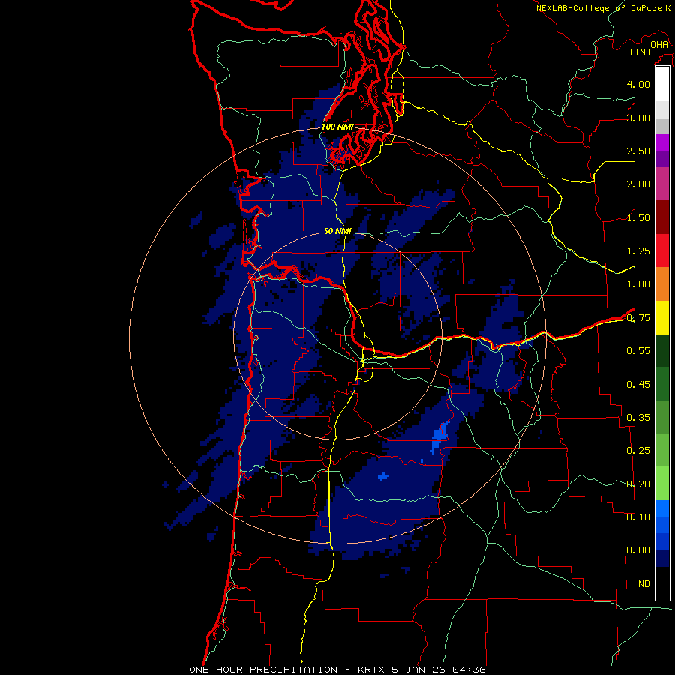Select the orange 1.00 legend swatch
The image size is (675, 675).
pyautogui.click(x=662, y=284)
